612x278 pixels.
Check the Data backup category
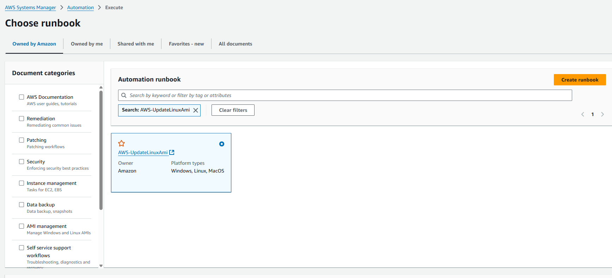22,205
